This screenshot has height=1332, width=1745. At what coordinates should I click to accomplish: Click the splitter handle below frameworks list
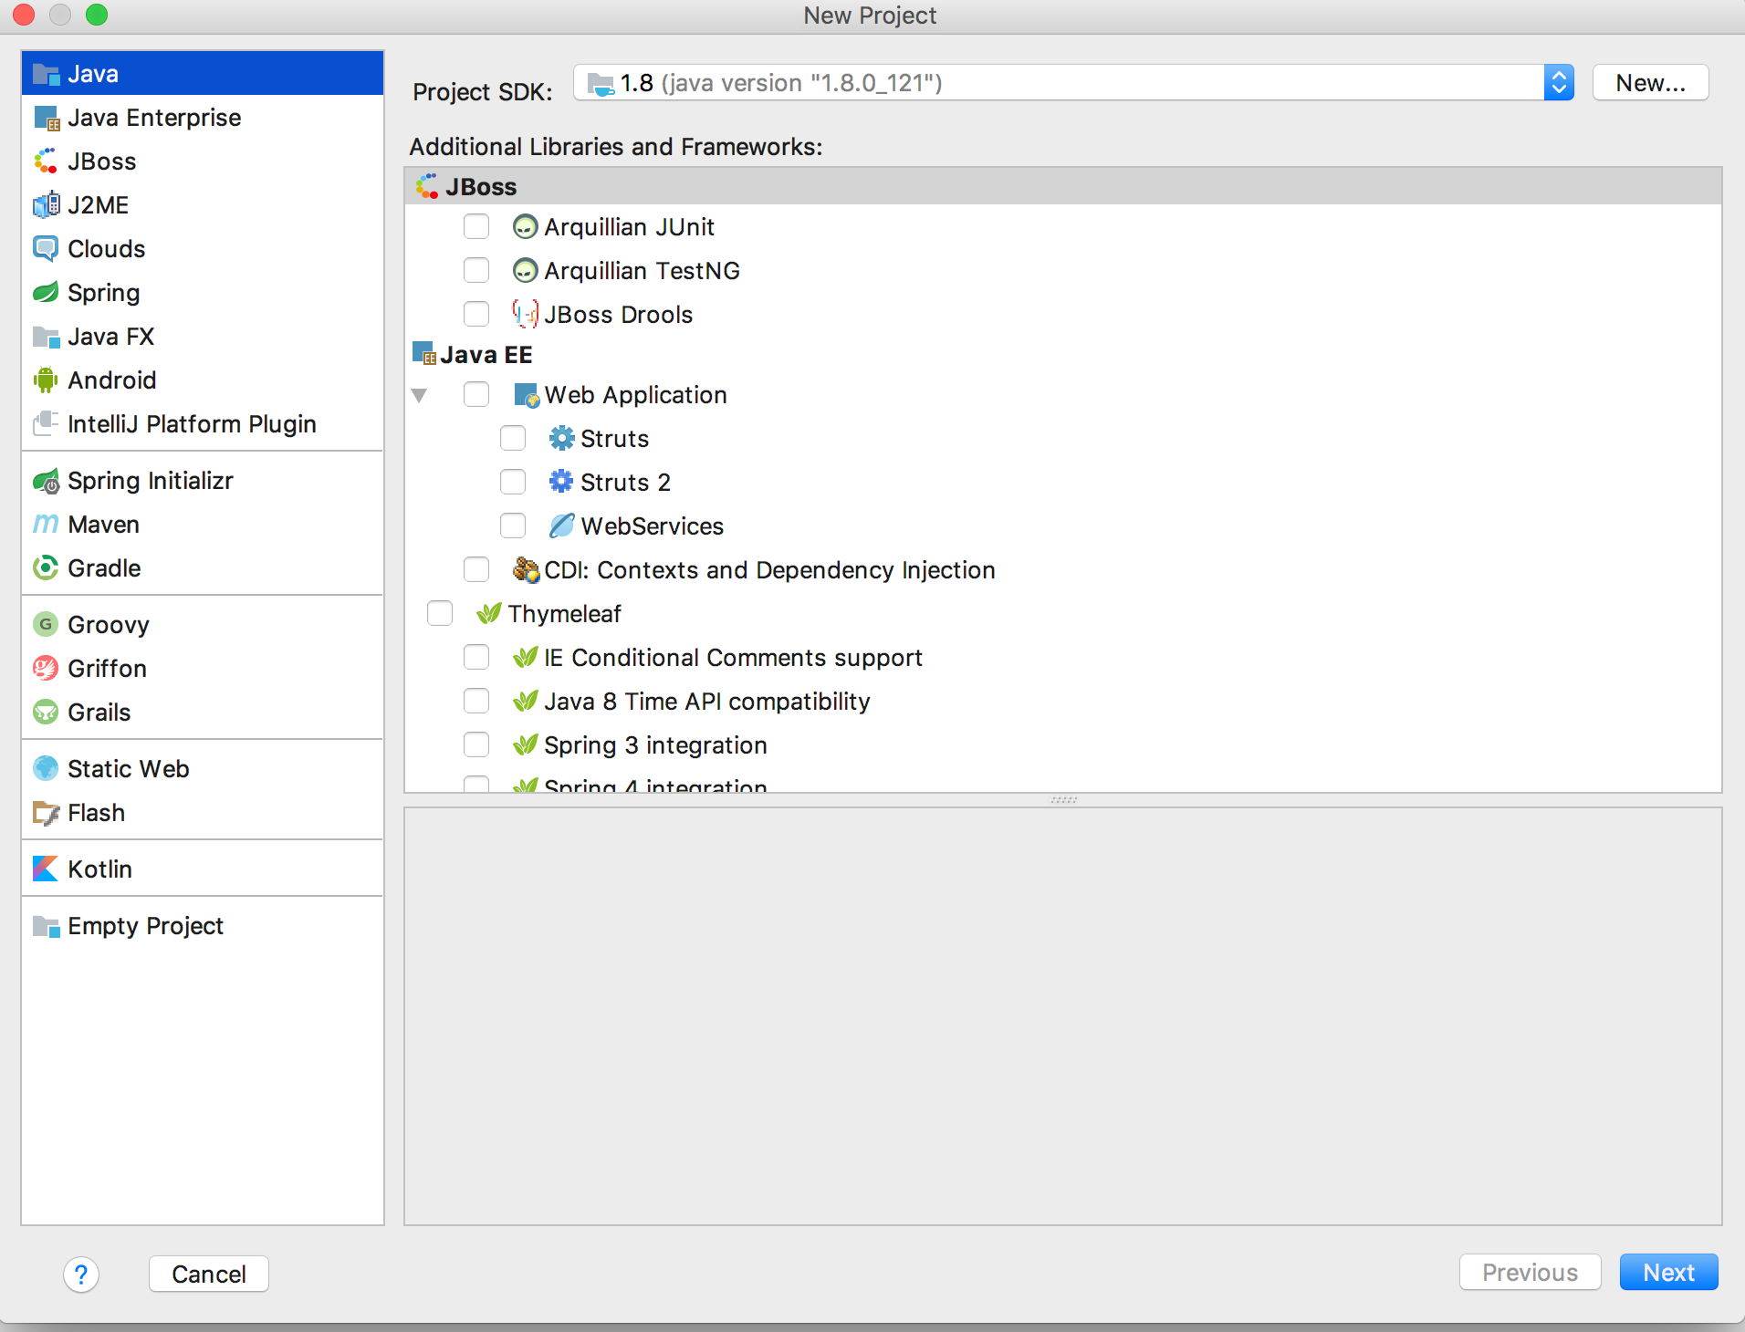(x=1063, y=800)
